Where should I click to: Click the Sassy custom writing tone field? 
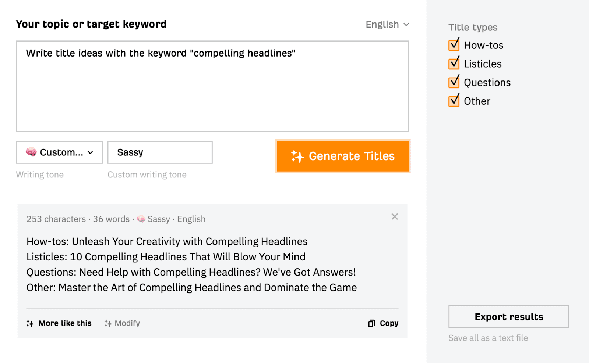(160, 152)
